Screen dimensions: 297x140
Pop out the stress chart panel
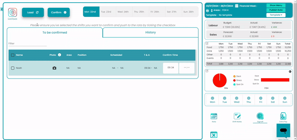(207, 71)
